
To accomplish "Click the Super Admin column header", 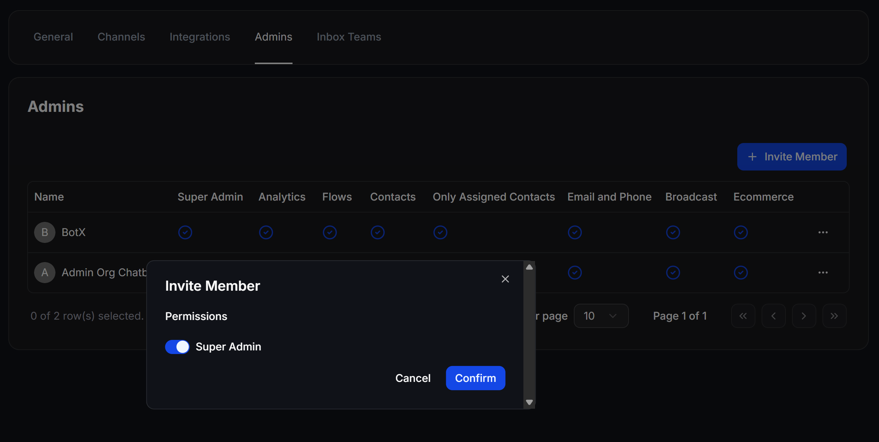I will (x=210, y=197).
